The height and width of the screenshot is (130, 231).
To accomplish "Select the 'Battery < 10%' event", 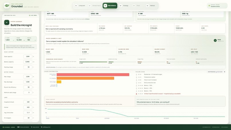I will 148,91.
